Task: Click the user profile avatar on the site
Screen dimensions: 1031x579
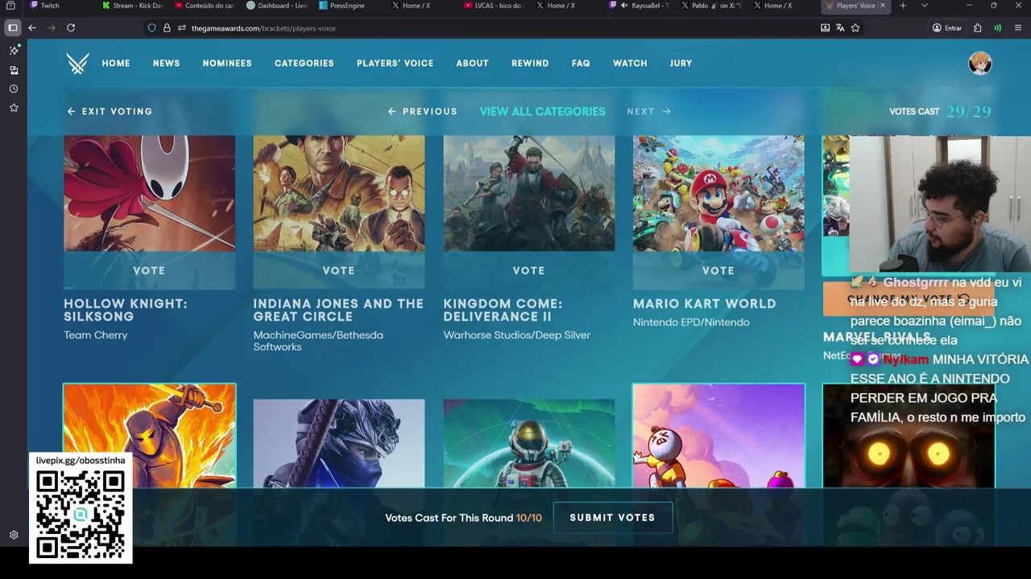Action: (979, 64)
